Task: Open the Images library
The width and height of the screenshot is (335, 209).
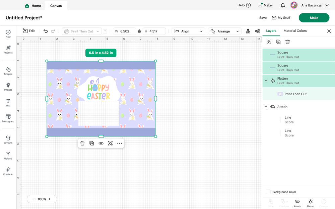Action: click(8, 87)
